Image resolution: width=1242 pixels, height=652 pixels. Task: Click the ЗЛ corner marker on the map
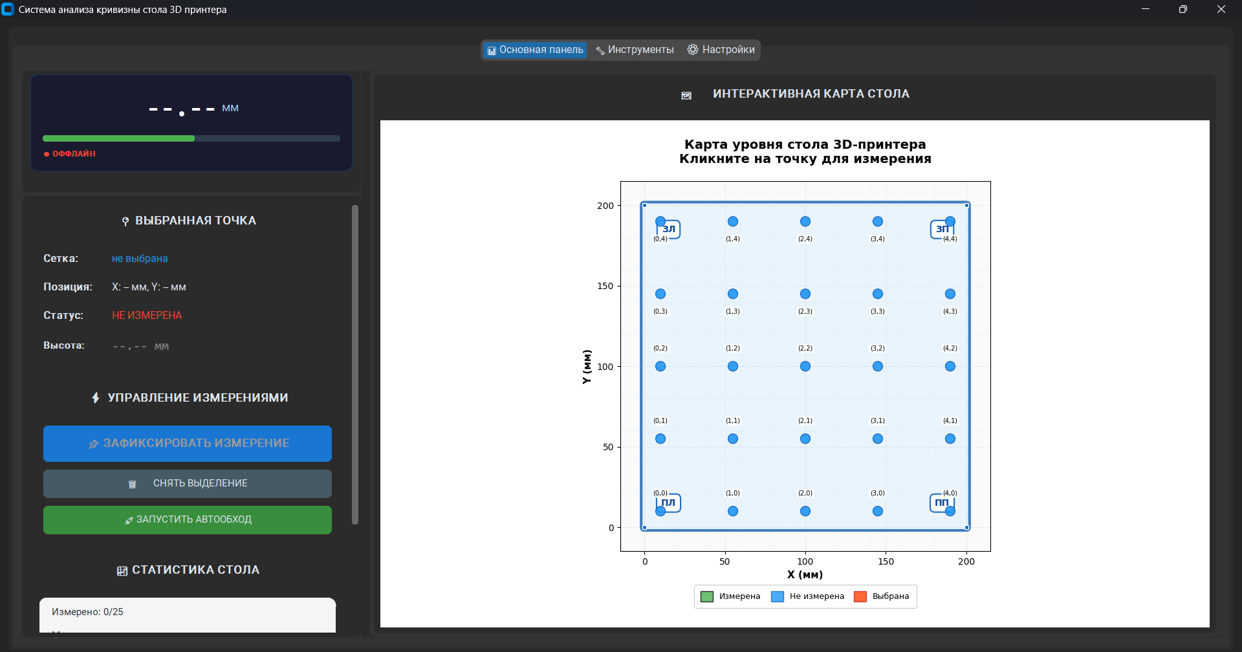[x=669, y=229]
